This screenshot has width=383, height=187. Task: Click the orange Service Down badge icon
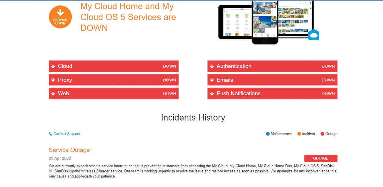point(60,17)
